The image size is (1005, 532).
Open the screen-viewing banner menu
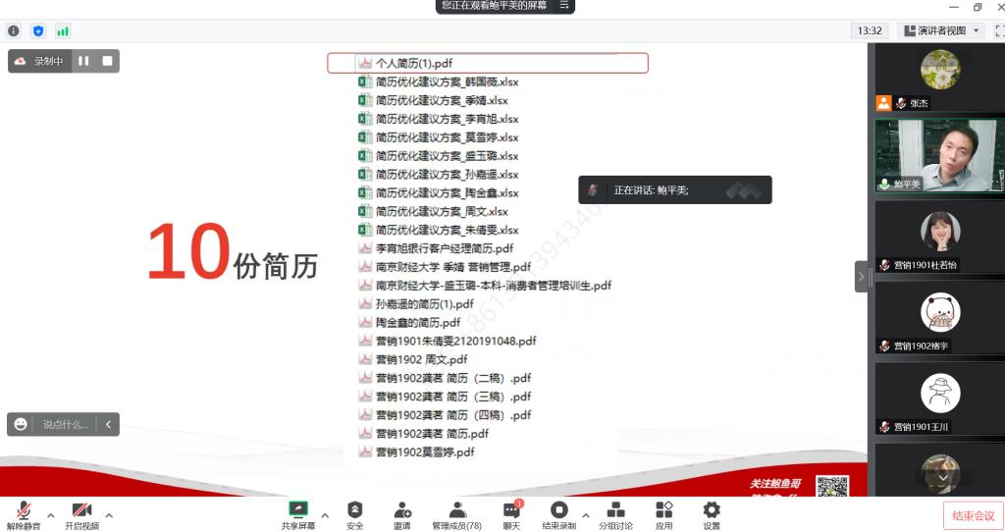click(x=564, y=6)
